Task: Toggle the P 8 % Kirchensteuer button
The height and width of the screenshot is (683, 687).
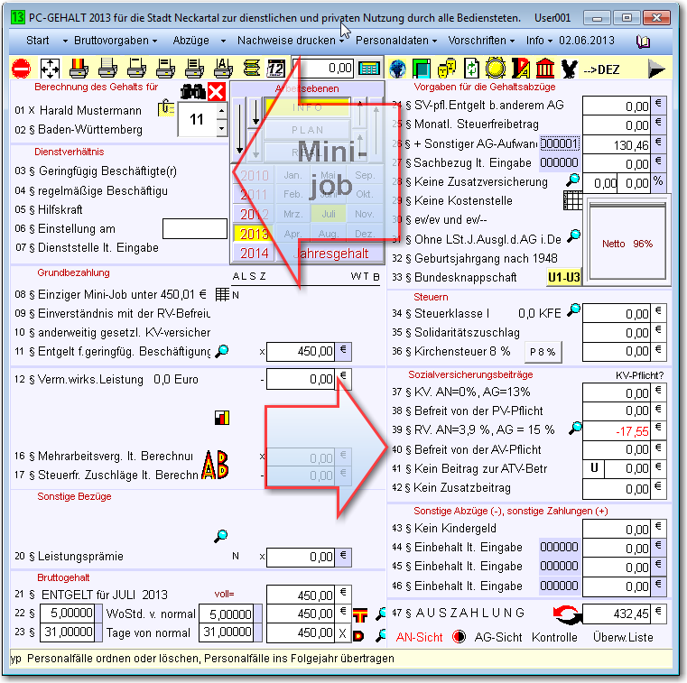Action: [543, 352]
